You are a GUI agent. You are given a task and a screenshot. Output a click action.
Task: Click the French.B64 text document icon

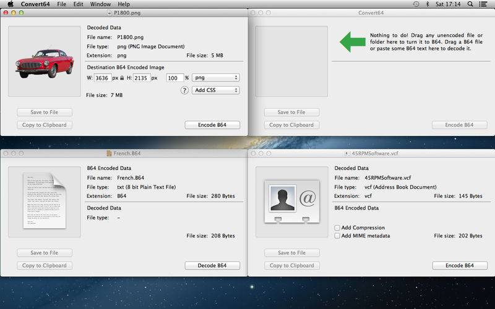pyautogui.click(x=45, y=201)
